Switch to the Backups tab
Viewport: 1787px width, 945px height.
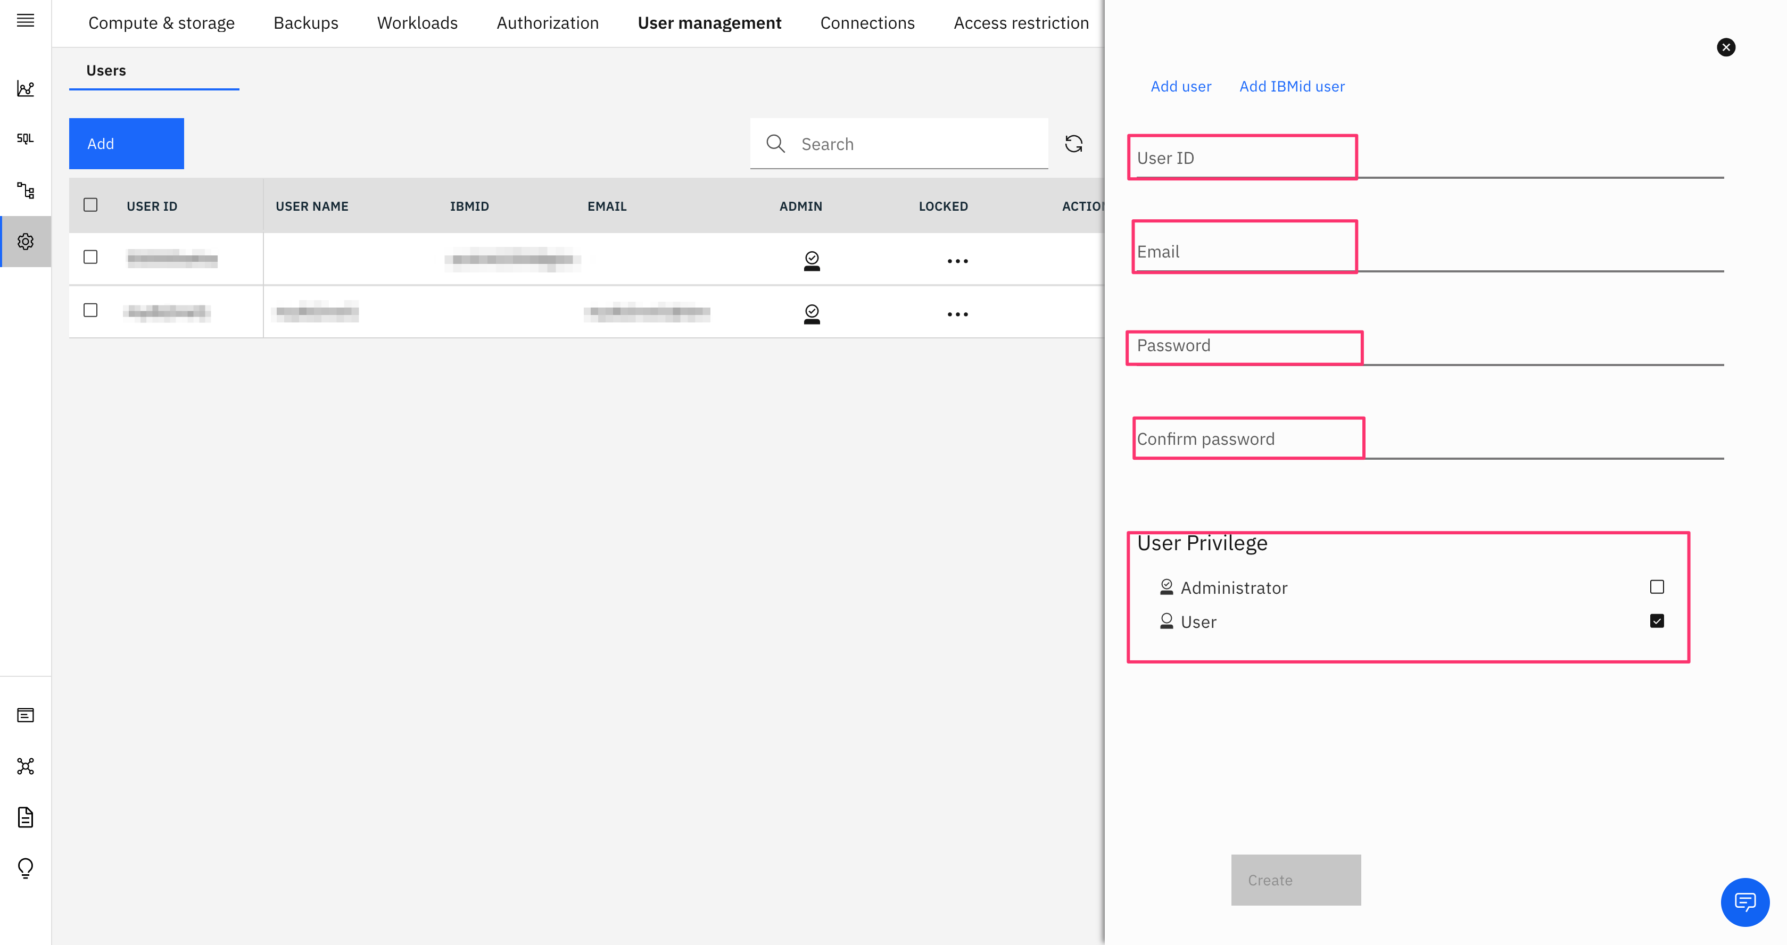coord(305,23)
